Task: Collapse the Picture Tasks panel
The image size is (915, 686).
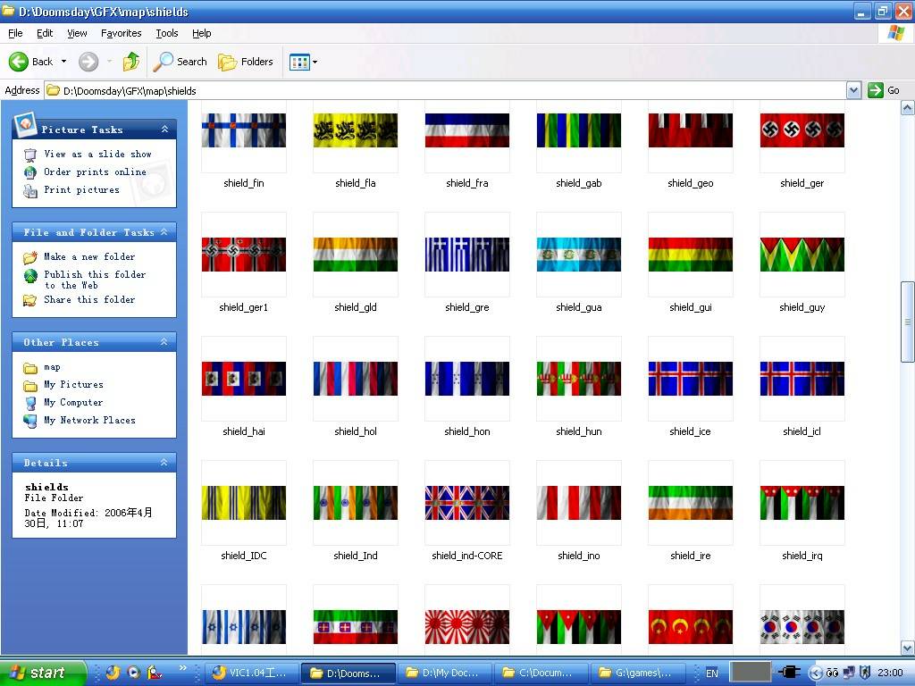Action: [164, 130]
